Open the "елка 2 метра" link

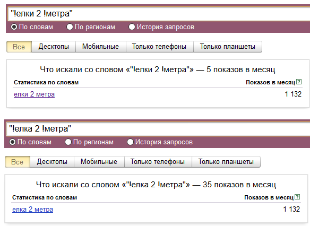[32, 210]
